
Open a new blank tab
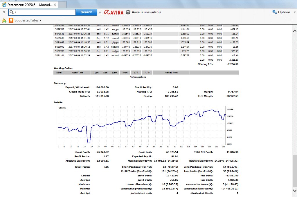(x=62, y=5)
